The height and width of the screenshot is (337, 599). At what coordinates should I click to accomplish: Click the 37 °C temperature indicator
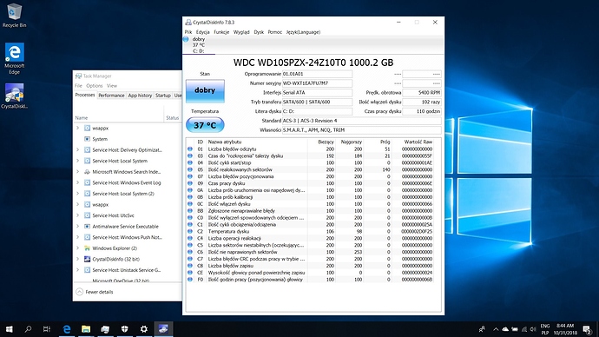click(205, 125)
